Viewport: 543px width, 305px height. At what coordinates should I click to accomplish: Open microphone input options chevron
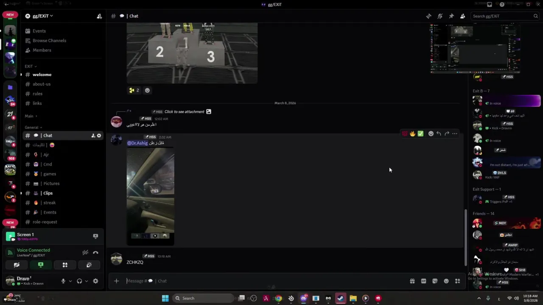coord(70,281)
